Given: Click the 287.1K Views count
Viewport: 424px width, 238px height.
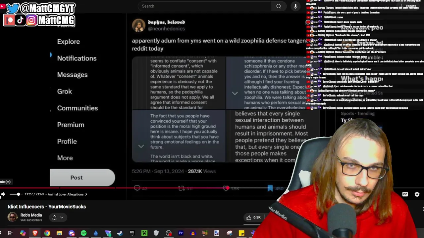Looking at the screenshot, I should coord(202,171).
